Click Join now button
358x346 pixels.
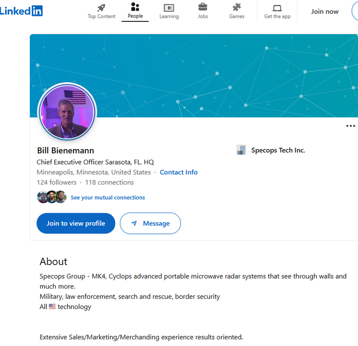click(x=325, y=12)
